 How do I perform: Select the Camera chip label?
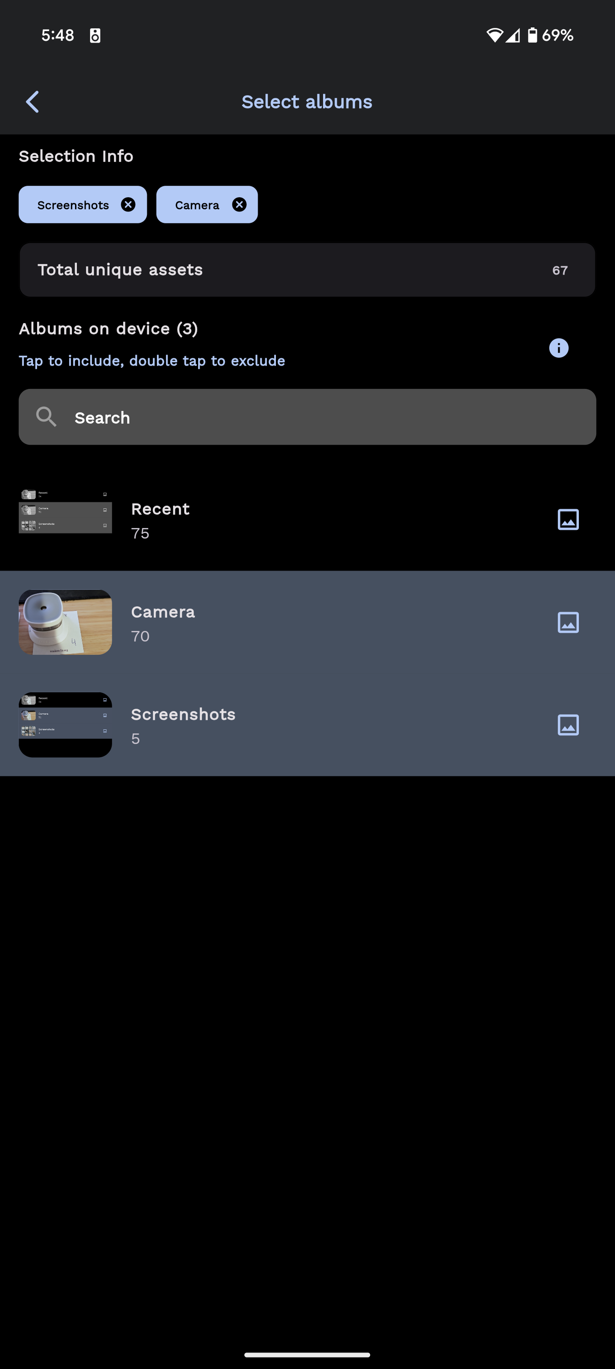pos(197,205)
